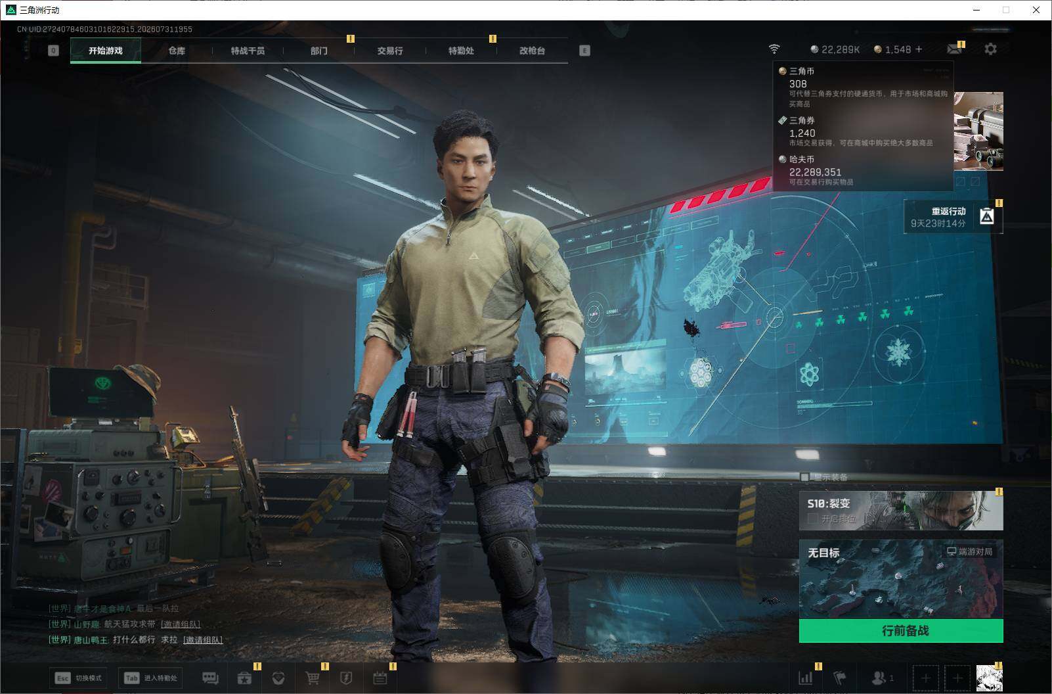
Task: Click the Esc 切换模式 button
Action: (x=78, y=678)
